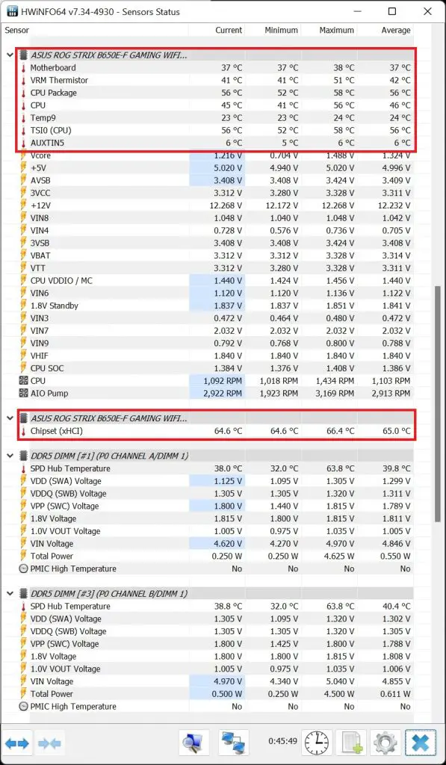Click the 2,922 RPM AIO Pump value

[223, 393]
